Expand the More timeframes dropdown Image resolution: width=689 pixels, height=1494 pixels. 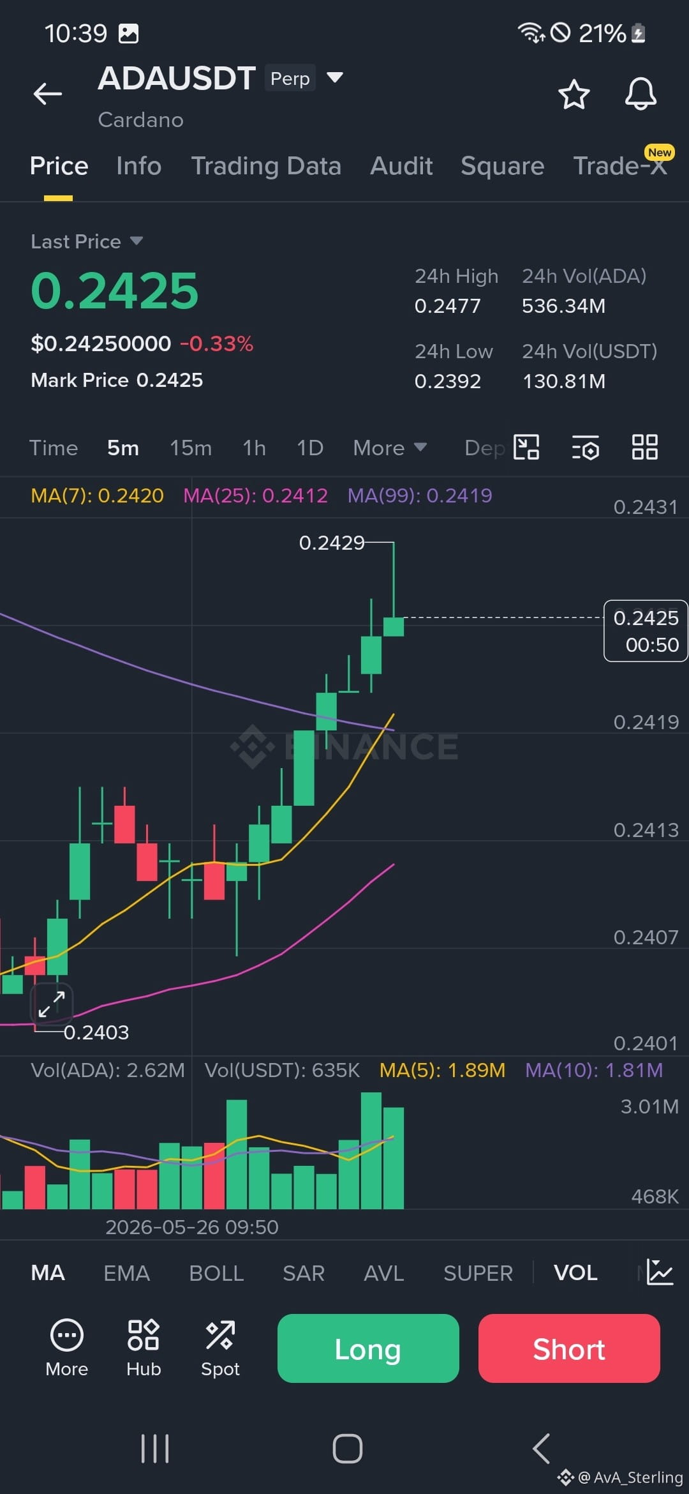[390, 448]
